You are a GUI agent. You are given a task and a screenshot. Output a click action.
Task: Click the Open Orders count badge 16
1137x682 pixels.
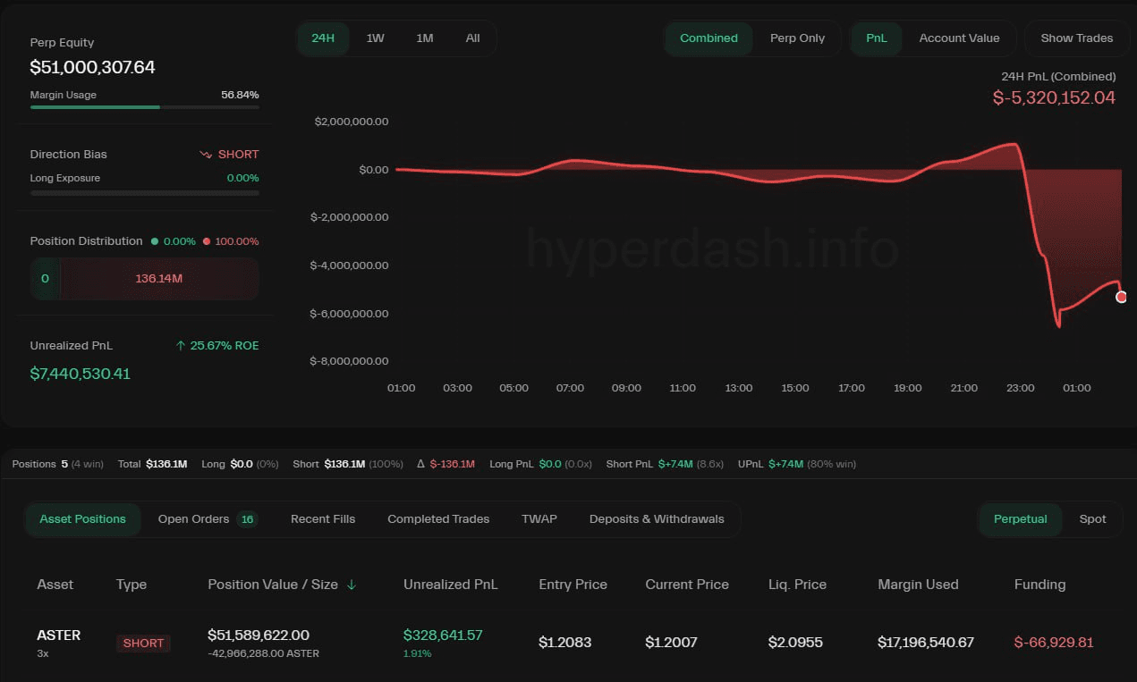point(248,519)
